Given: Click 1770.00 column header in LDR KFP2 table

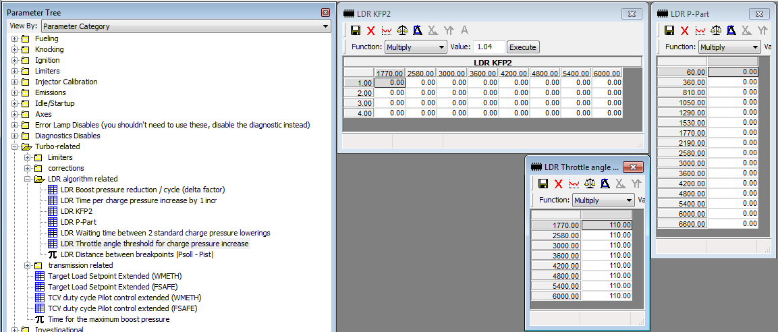Looking at the screenshot, I should coord(390,74).
